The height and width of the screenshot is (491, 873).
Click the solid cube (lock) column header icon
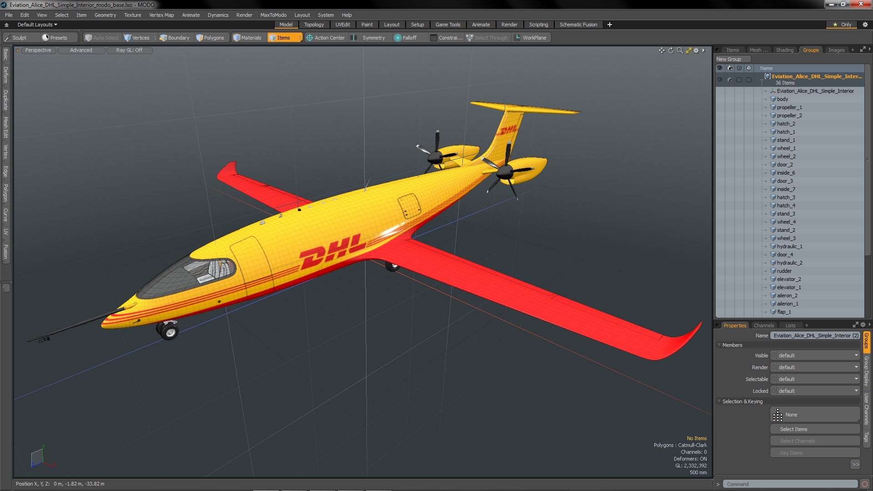(749, 68)
